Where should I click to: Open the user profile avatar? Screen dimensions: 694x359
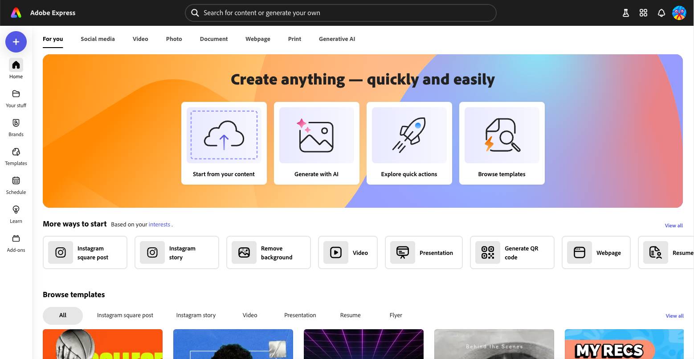click(x=679, y=13)
